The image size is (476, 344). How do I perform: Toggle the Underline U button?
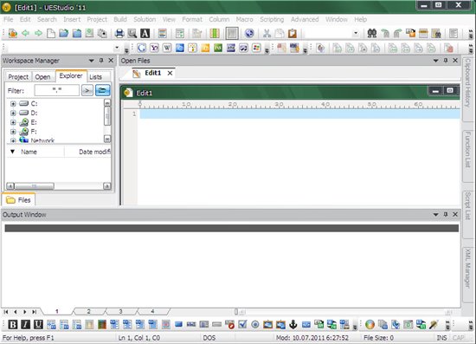(x=38, y=324)
